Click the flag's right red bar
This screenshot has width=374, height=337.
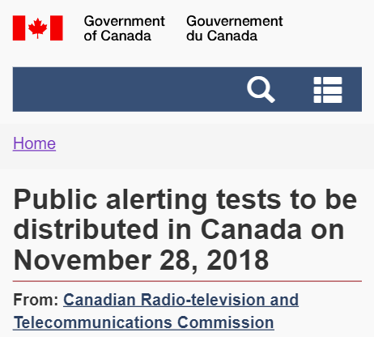[x=57, y=28]
